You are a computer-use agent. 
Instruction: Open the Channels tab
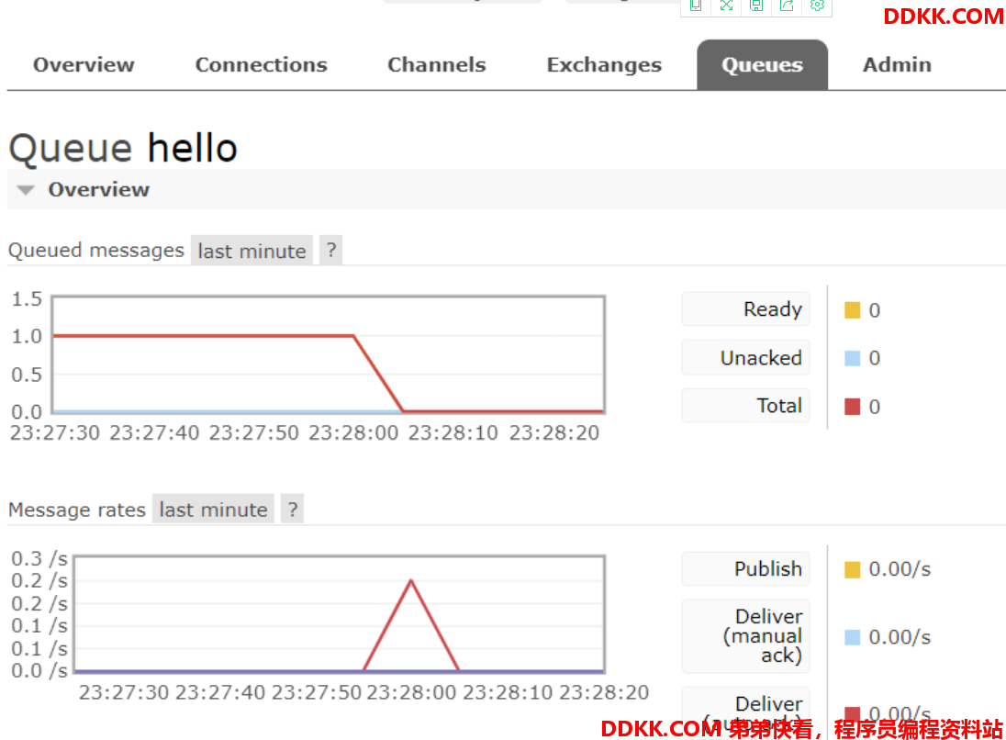point(436,65)
